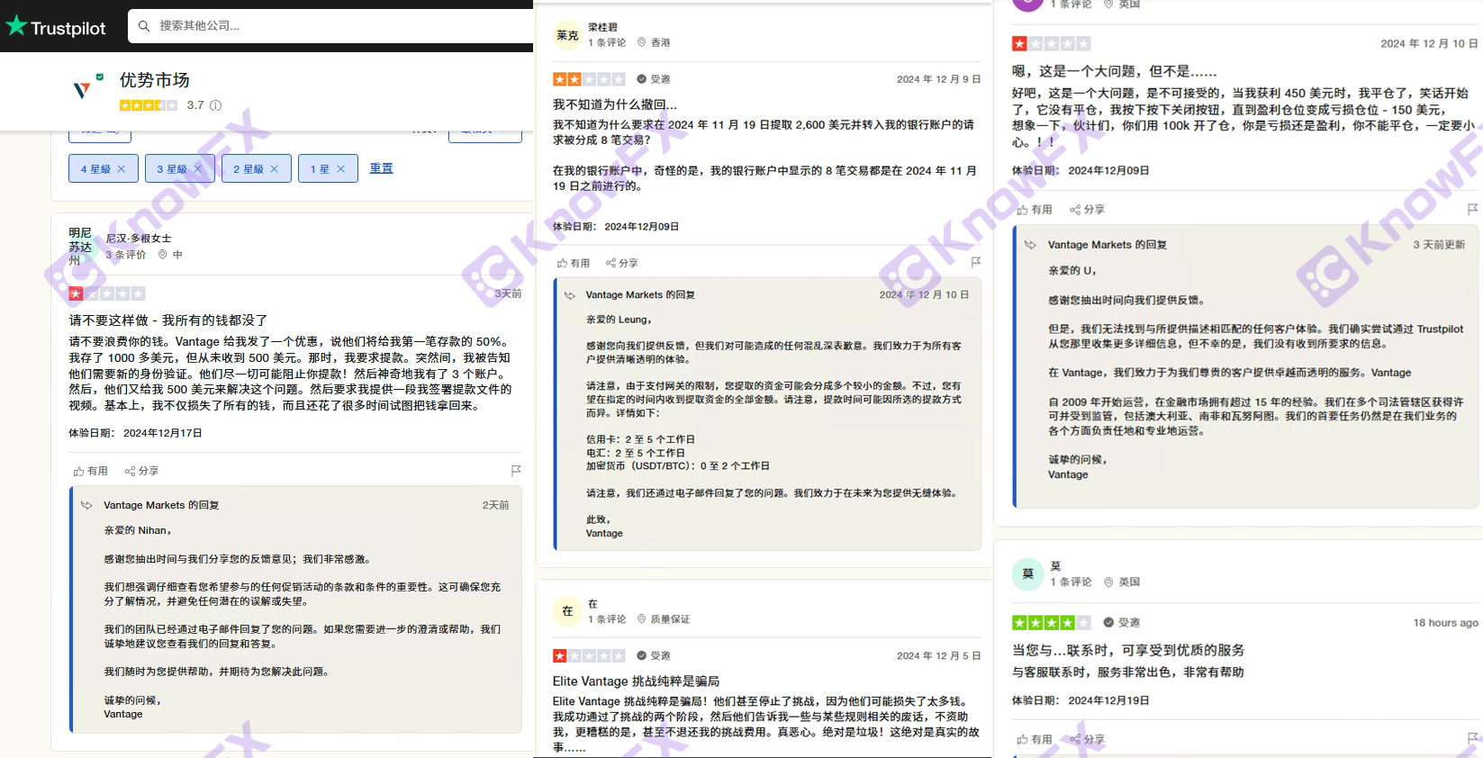
Task: Click the date 2024 年 12 月 5 日
Action: click(938, 655)
